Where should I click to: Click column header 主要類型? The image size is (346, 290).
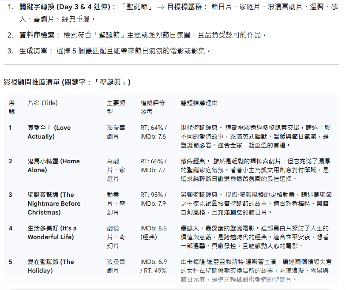click(116, 107)
